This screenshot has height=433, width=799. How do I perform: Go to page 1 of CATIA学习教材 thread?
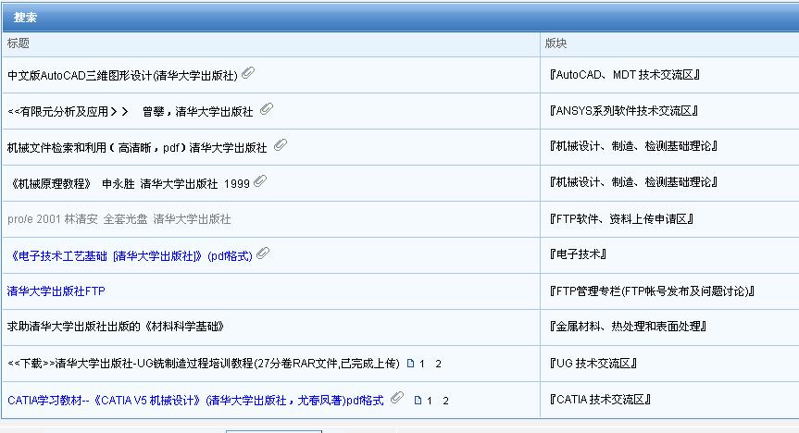click(430, 401)
